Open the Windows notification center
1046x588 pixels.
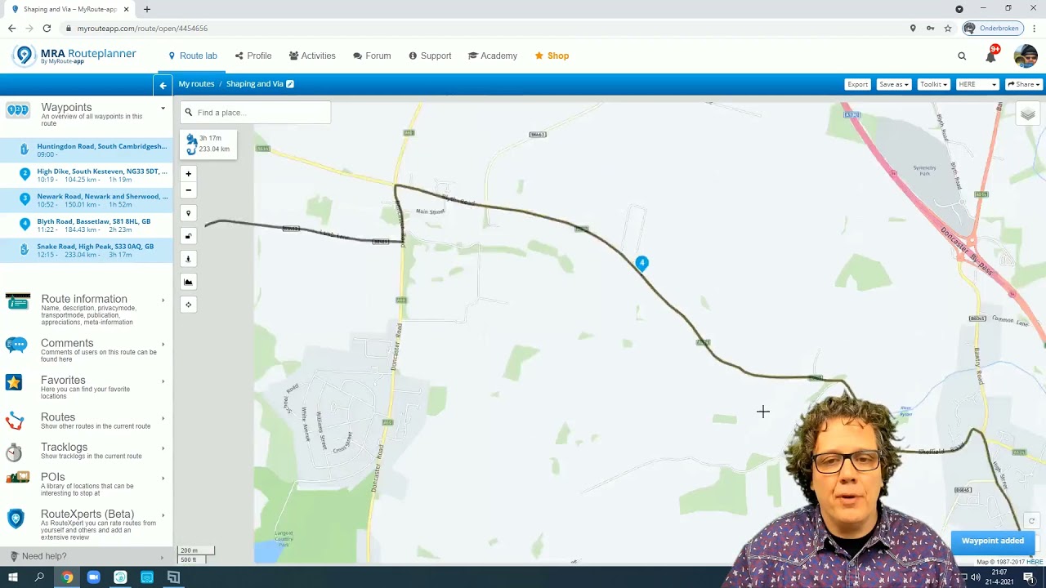click(1029, 577)
